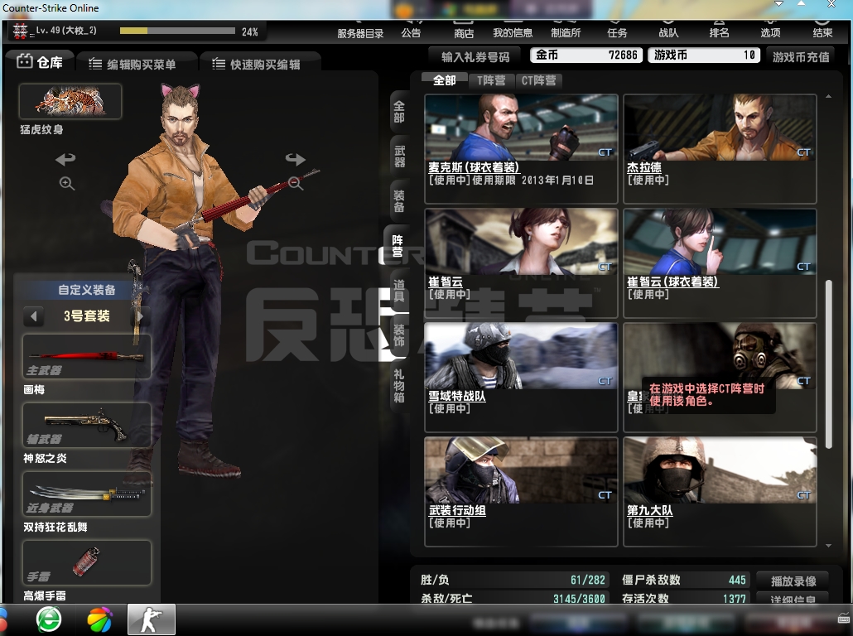Click 播放录像 button
Image resolution: width=853 pixels, height=636 pixels.
(x=793, y=581)
